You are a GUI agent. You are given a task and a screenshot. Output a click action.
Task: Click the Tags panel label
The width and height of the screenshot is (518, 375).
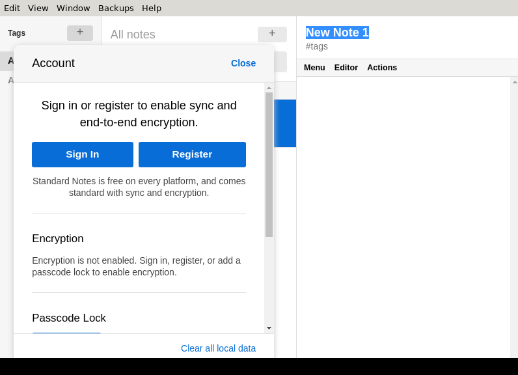(x=16, y=33)
